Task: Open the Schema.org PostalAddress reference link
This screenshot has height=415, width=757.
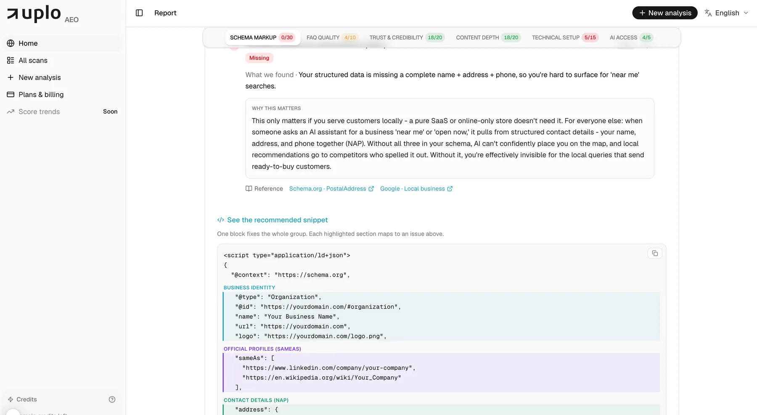Action: [x=331, y=189]
